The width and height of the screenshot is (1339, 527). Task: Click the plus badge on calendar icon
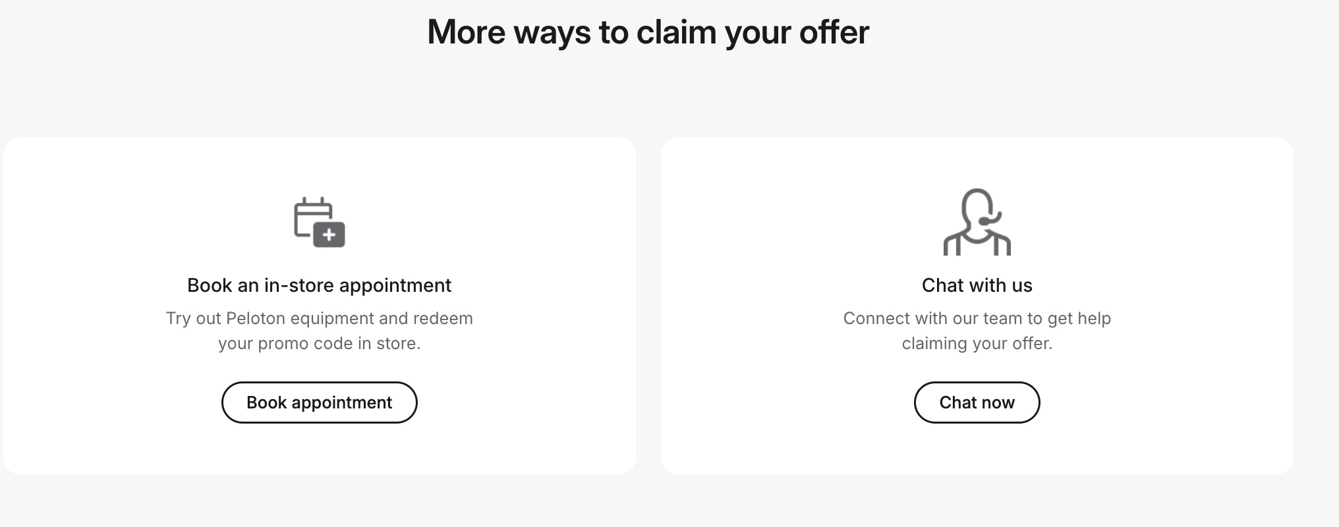pyautogui.click(x=329, y=235)
